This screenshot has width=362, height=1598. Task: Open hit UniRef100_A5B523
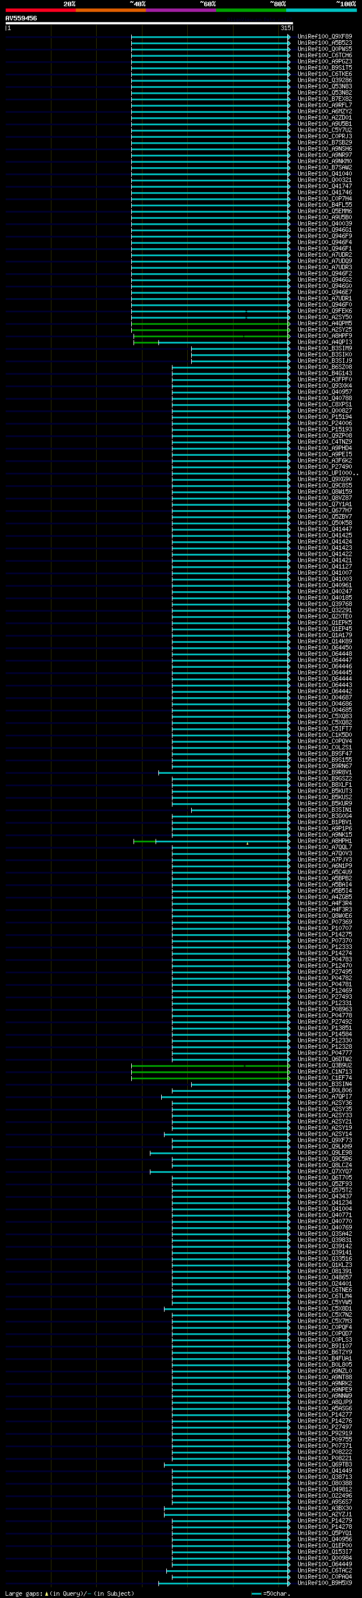[x=325, y=43]
